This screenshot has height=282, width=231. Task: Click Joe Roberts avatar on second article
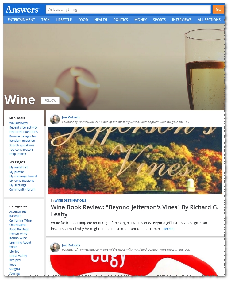tap(55, 247)
